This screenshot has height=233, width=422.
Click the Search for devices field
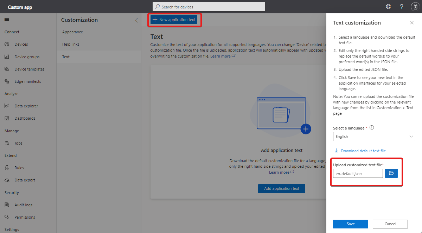tap(209, 7)
